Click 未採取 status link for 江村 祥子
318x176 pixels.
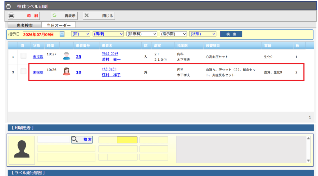[x=38, y=73]
